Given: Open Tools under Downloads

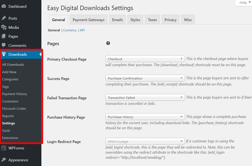Looking at the screenshot, I should click(x=6, y=131).
